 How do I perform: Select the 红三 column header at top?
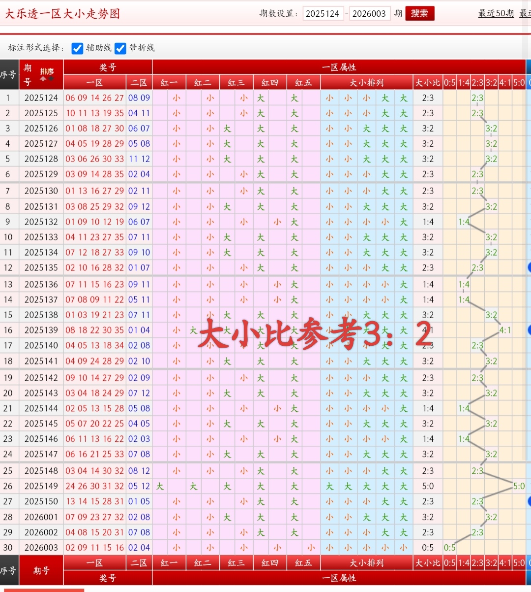[236, 82]
